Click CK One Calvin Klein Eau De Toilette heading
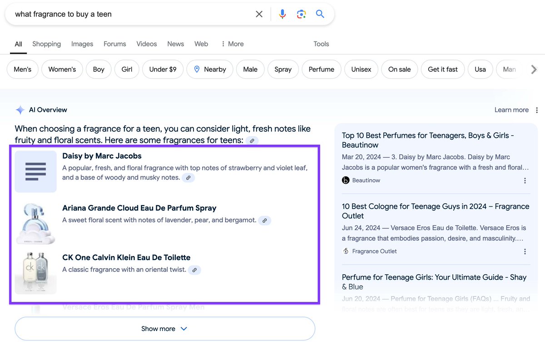This screenshot has height=346, width=545. click(126, 257)
